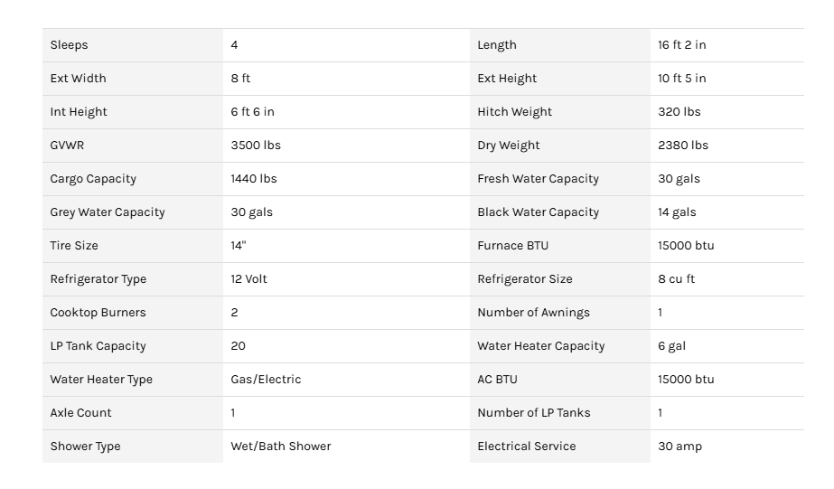Click the Water Heater Capacity value 6 gal
Screen dimensions: 834x489
click(x=672, y=346)
